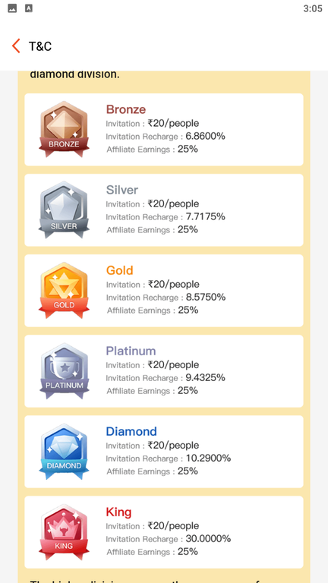This screenshot has width=328, height=583.
Task: Click the Diamond badge icon
Action: (64, 451)
